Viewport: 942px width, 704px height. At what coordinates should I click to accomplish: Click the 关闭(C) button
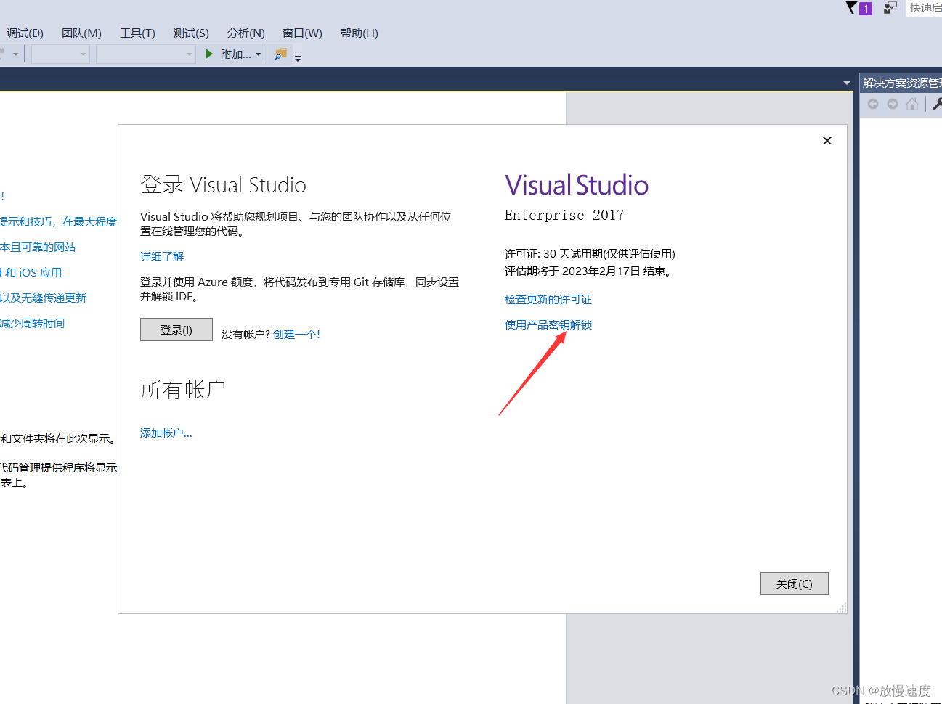(795, 584)
